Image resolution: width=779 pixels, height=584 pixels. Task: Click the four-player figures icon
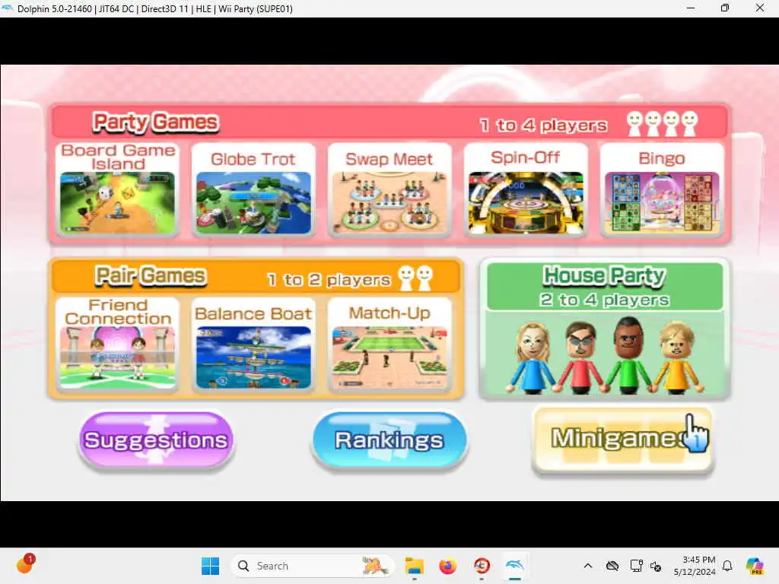point(662,123)
